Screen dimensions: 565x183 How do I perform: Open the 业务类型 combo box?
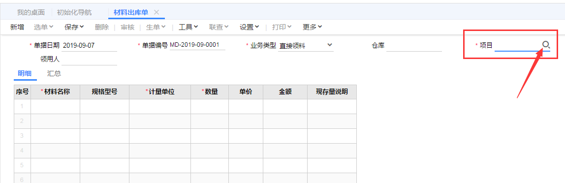306,46
